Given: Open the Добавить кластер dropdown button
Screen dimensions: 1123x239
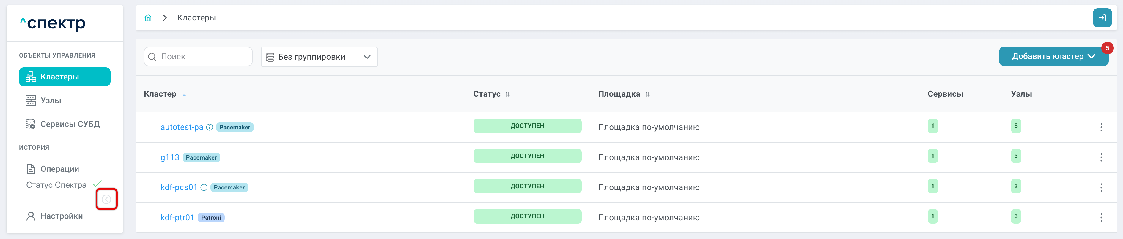Looking at the screenshot, I should [1053, 57].
